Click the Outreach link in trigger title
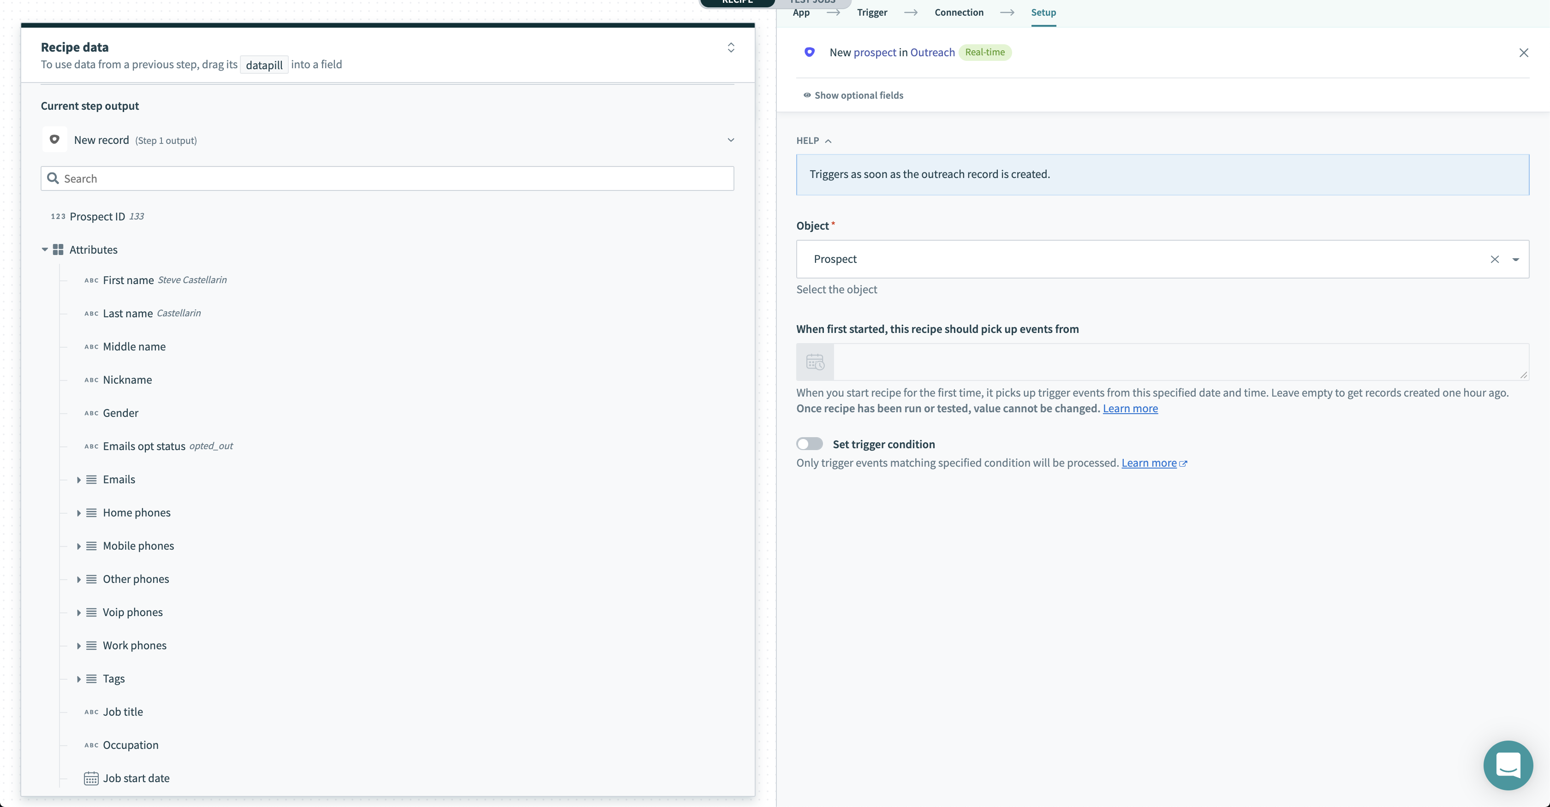1550x807 pixels. pos(932,52)
